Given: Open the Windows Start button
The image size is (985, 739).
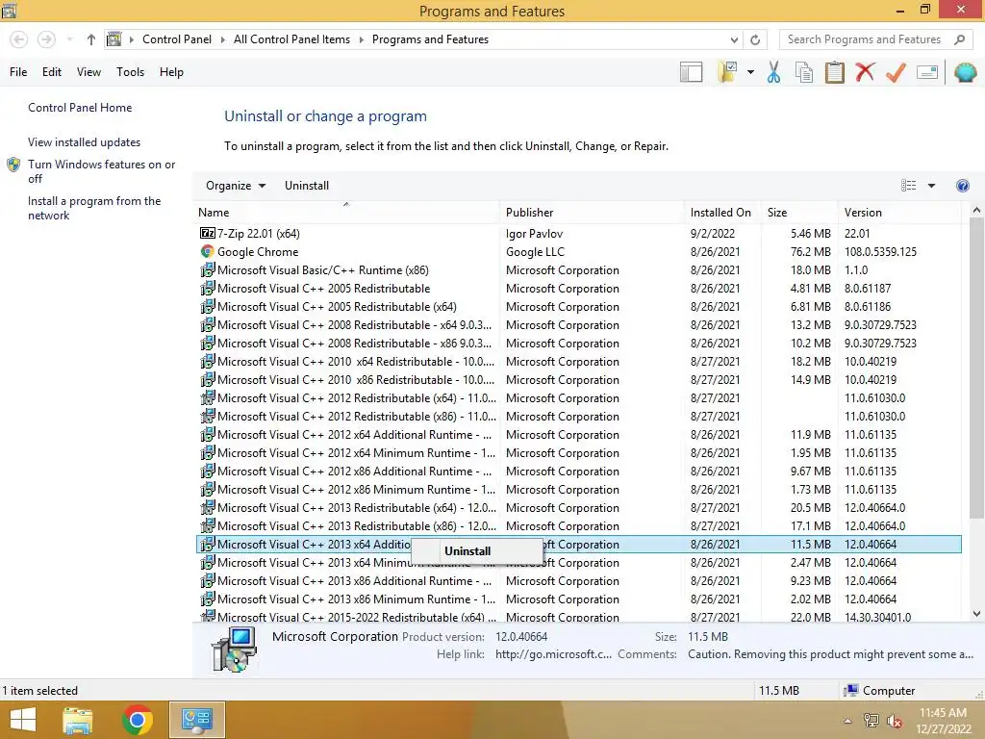Looking at the screenshot, I should 23,720.
